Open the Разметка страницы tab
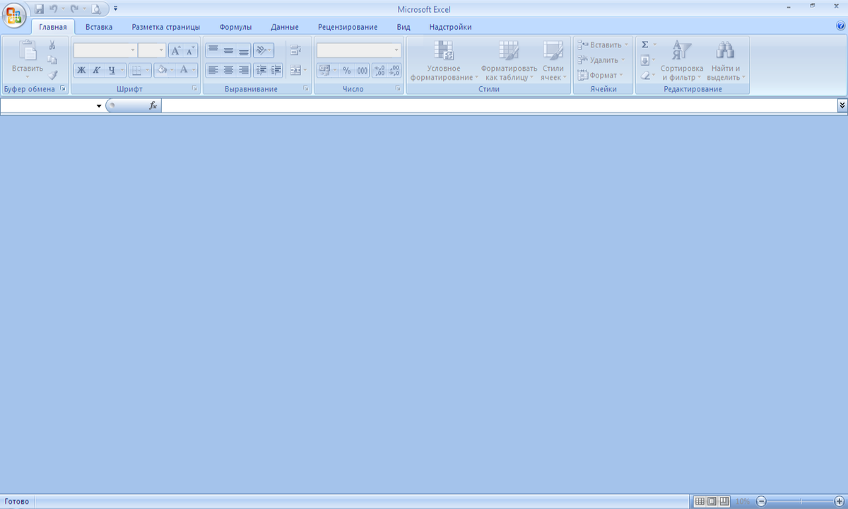This screenshot has width=848, height=509. (165, 27)
